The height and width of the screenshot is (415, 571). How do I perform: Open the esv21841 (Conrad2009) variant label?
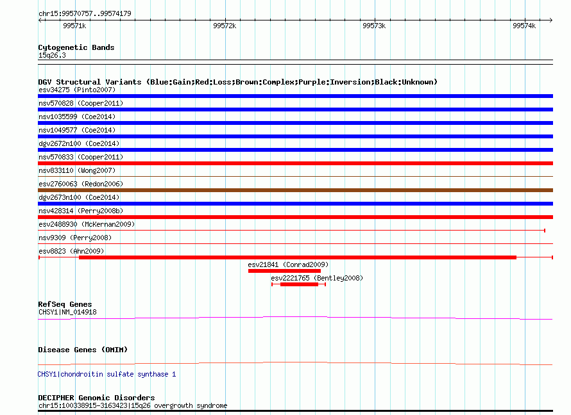pyautogui.click(x=288, y=264)
